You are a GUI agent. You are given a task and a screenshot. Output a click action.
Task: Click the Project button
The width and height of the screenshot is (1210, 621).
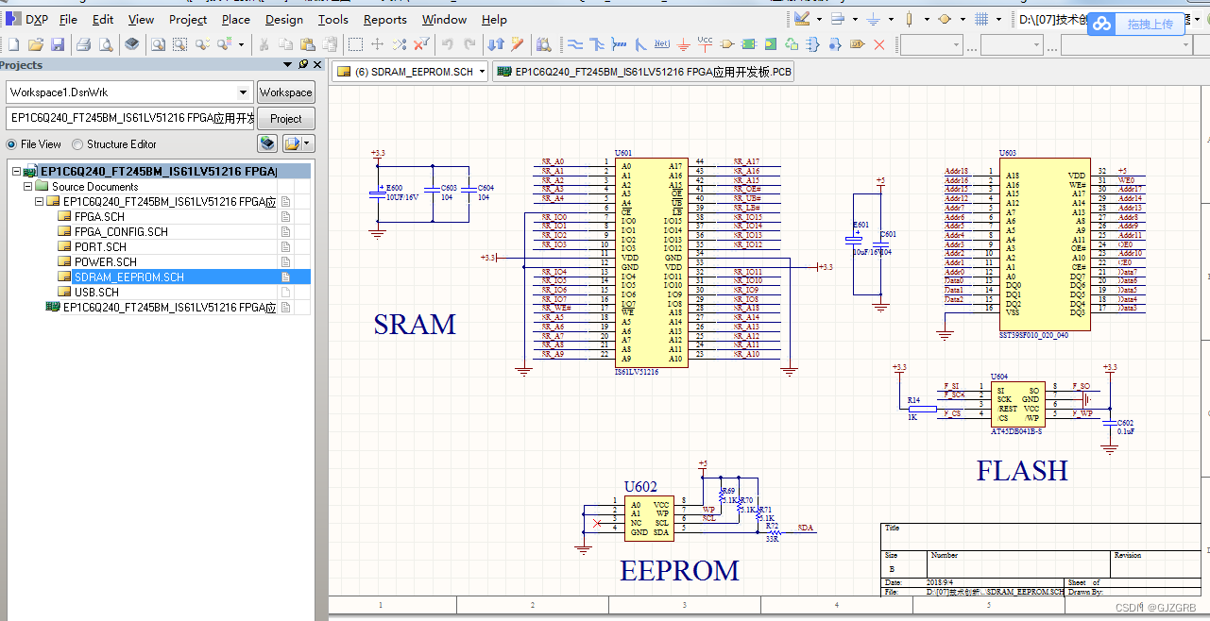click(285, 118)
